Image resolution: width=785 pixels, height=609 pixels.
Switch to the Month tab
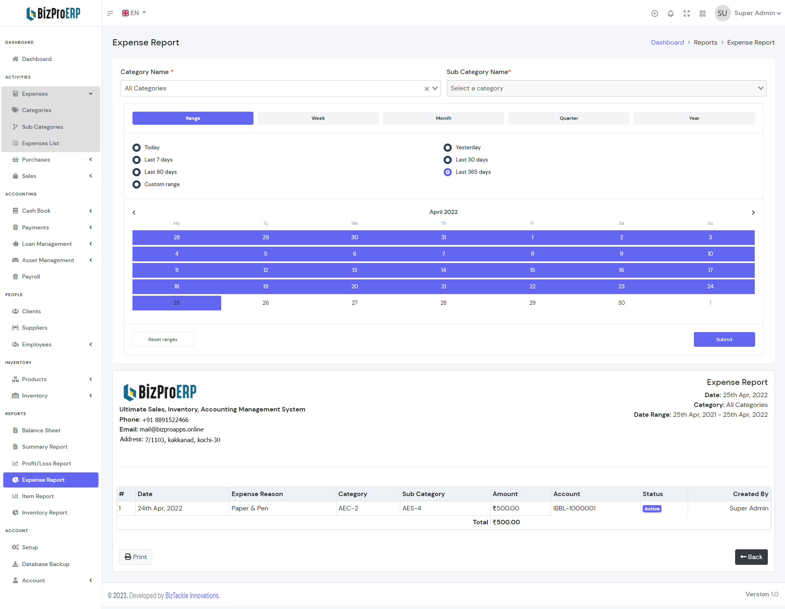(443, 118)
